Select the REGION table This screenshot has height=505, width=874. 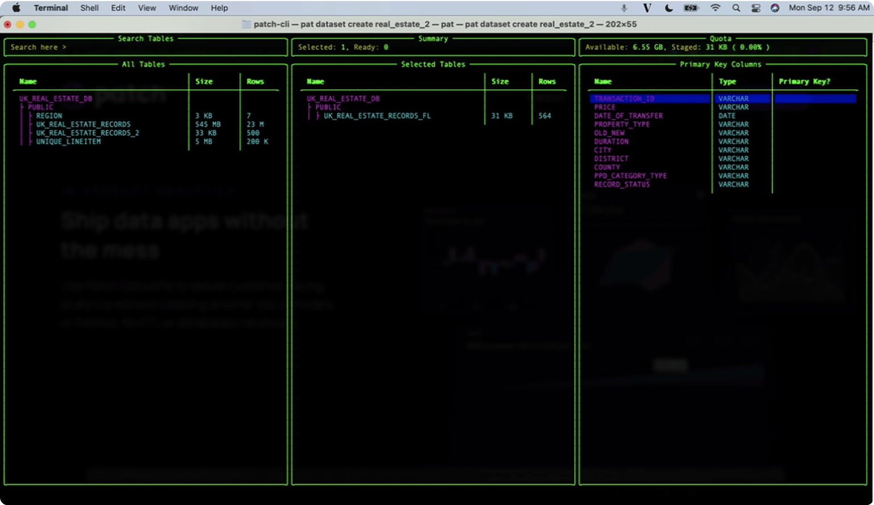coord(49,115)
